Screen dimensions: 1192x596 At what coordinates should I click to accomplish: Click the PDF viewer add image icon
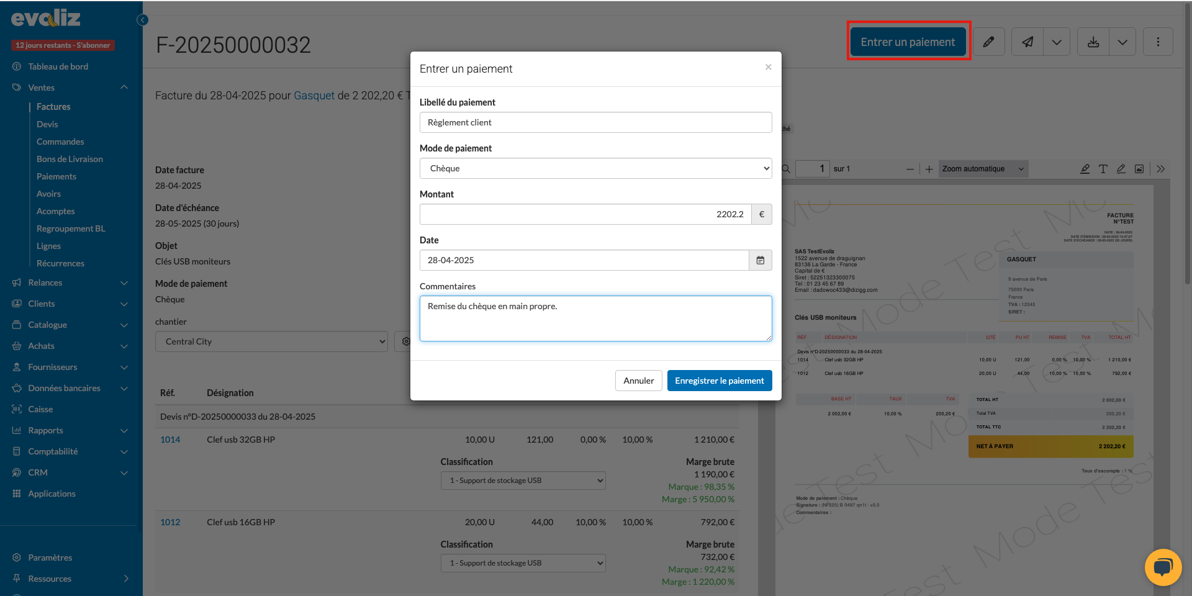point(1139,169)
